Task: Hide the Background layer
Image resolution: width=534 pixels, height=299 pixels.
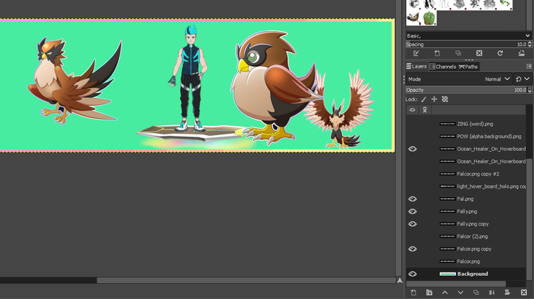Action: (x=412, y=274)
